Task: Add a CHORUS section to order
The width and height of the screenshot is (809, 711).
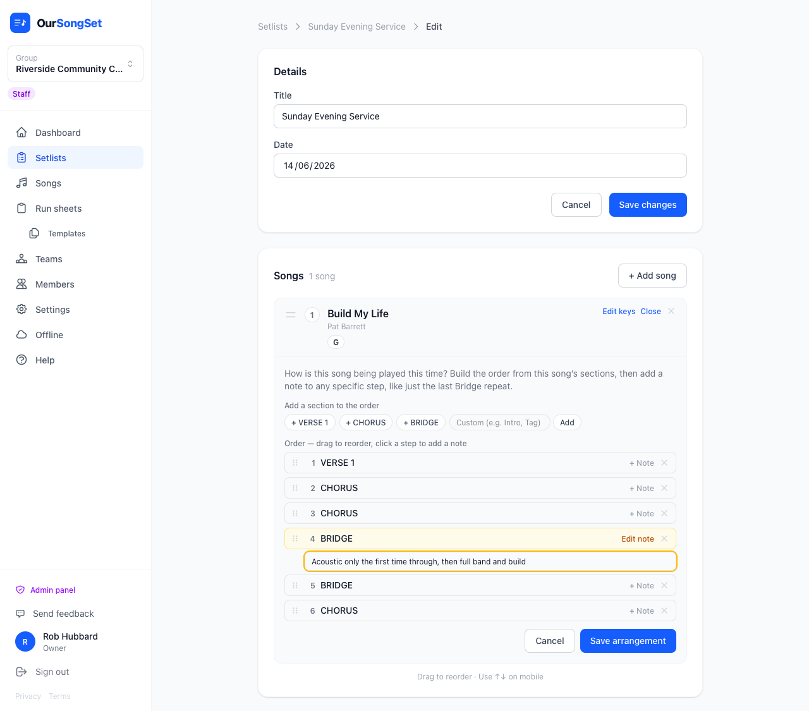Action: pos(366,423)
